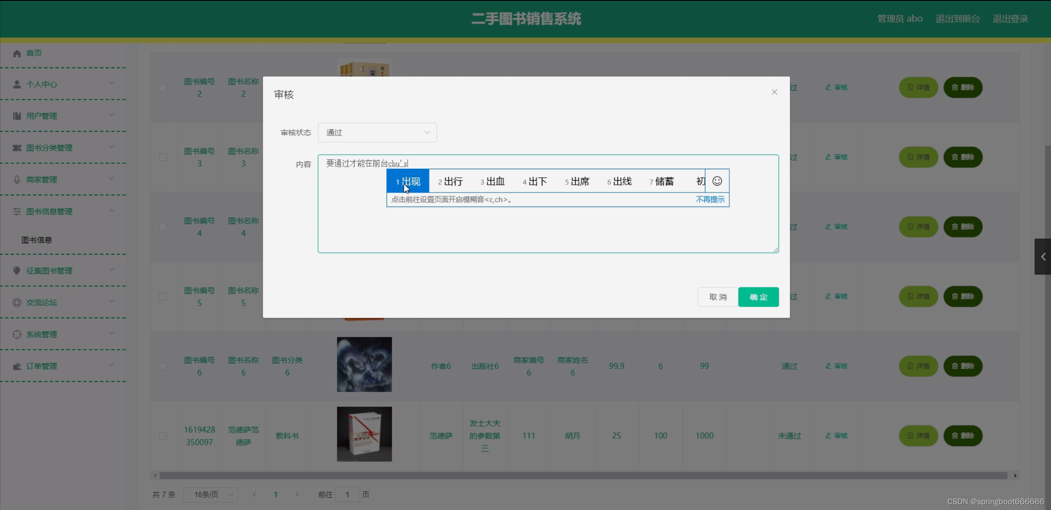Image resolution: width=1051 pixels, height=510 pixels.
Task: Select the 图书信息 submenu item
Action: [x=37, y=240]
